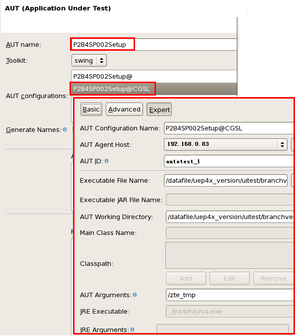Click the AUT Working Directory field
295x336 pixels.
230,217
